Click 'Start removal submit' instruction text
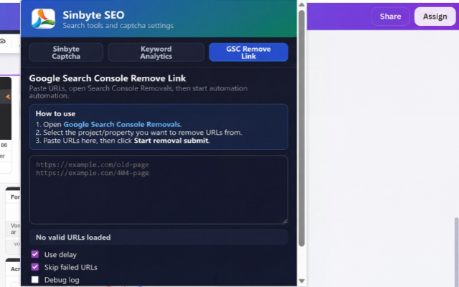459x287 pixels. click(171, 141)
